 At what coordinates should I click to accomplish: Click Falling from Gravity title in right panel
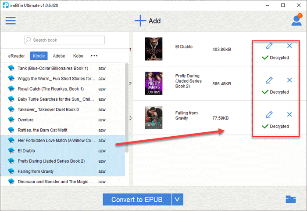click(x=186, y=116)
